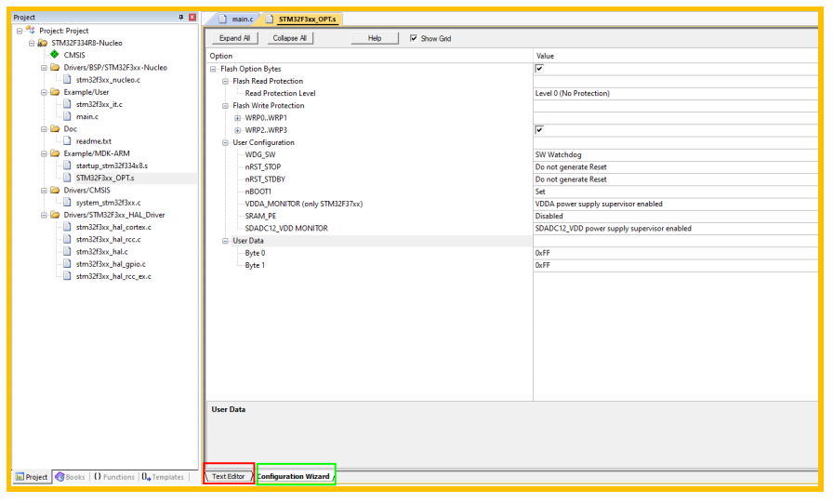Toggle the WRP2..WRP3 value checkbox
This screenshot has height=503, width=833.
pos(539,129)
